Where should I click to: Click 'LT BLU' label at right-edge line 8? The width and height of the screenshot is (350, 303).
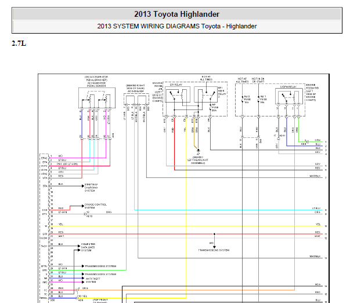[x=316, y=209]
